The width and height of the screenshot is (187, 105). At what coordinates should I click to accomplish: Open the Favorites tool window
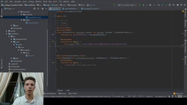pyautogui.click(x=1, y=64)
